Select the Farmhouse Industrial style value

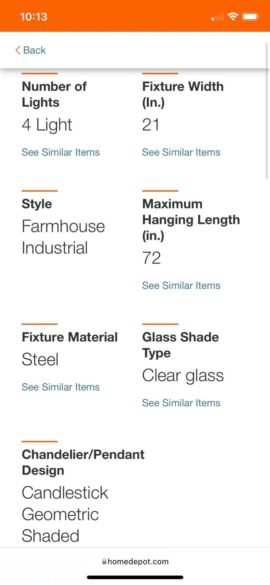[x=63, y=237]
